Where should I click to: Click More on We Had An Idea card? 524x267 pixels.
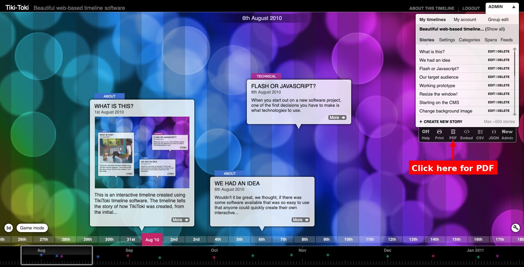[x=301, y=220]
